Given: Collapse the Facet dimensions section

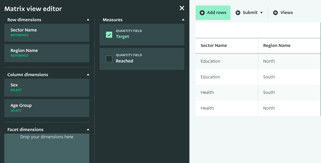Looking at the screenshot, I should tap(88, 130).
